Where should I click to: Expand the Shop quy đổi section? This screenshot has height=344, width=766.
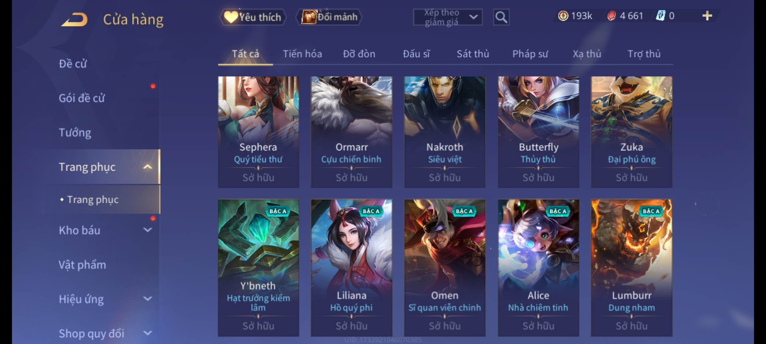pos(147,333)
